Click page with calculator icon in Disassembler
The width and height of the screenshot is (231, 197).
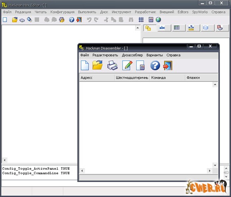[140, 65]
